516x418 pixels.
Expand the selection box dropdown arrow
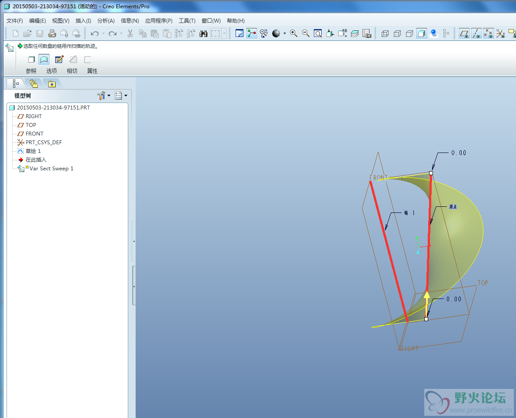[224, 33]
